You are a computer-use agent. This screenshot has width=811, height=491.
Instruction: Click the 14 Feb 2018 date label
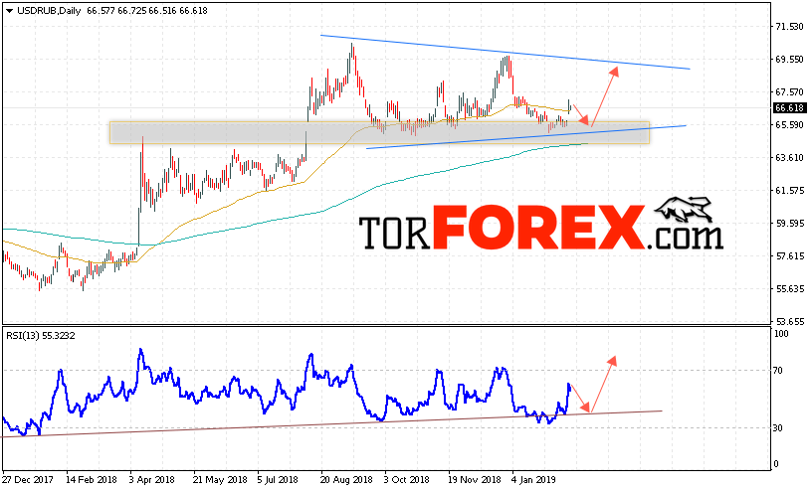(93, 480)
